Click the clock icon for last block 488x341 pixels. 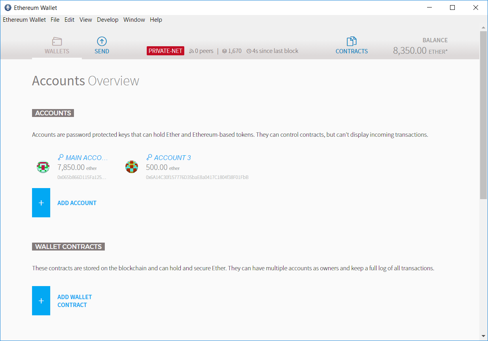click(249, 51)
